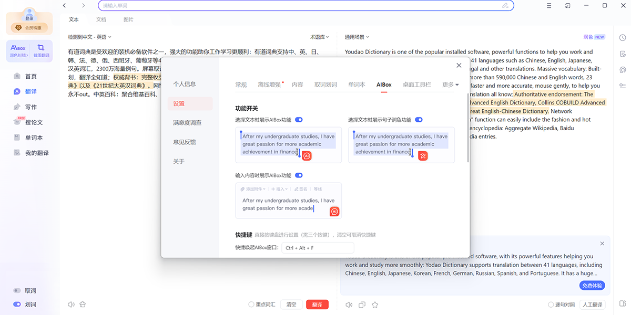Click the red 翻译 translate button
This screenshot has height=315, width=631.
coord(317,304)
